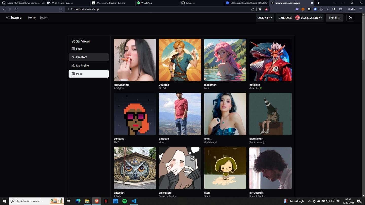The image size is (365, 205).
Task: Click the Carla Monni display name
Action: [x=210, y=142]
